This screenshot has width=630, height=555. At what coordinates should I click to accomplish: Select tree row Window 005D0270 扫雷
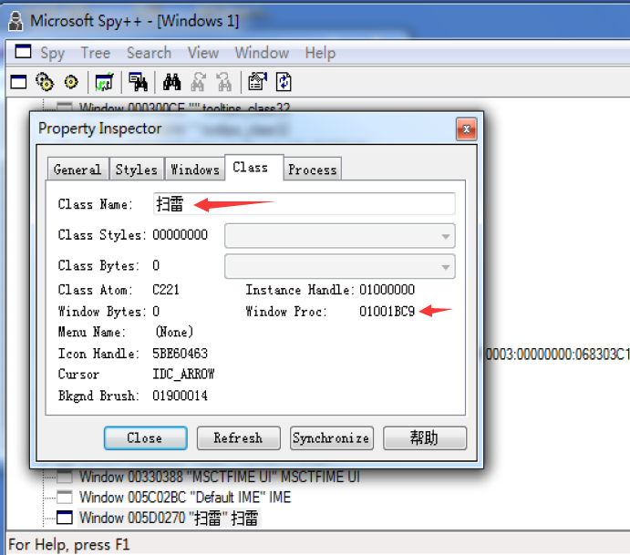(169, 518)
